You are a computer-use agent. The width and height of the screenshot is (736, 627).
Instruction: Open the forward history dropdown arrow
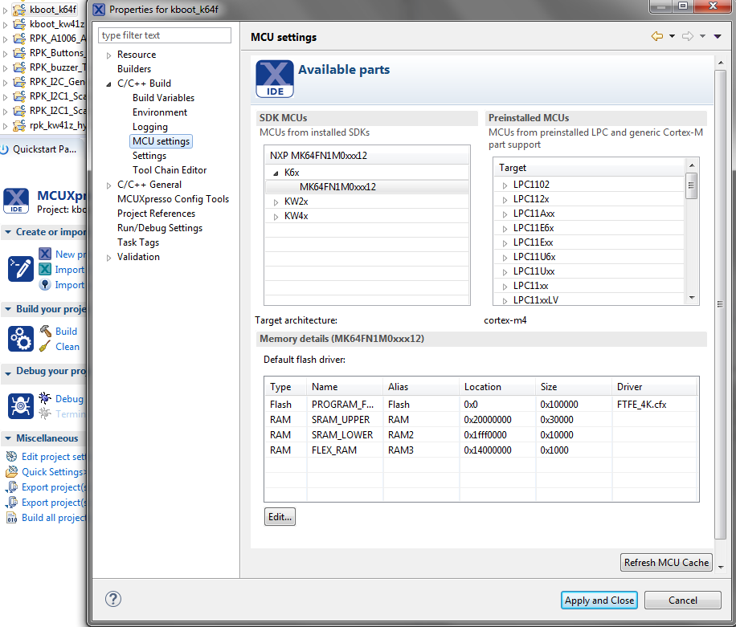703,36
